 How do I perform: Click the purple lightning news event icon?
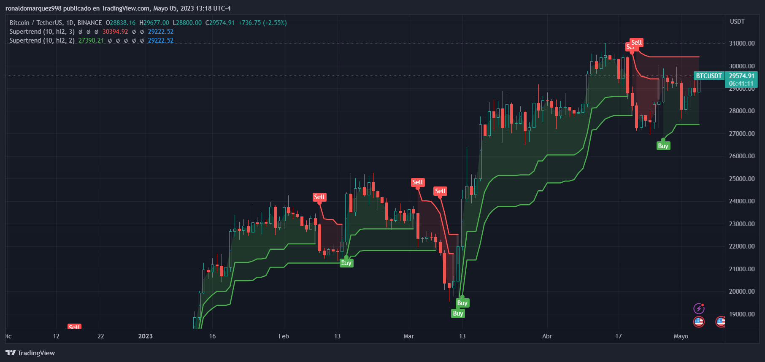(x=699, y=308)
